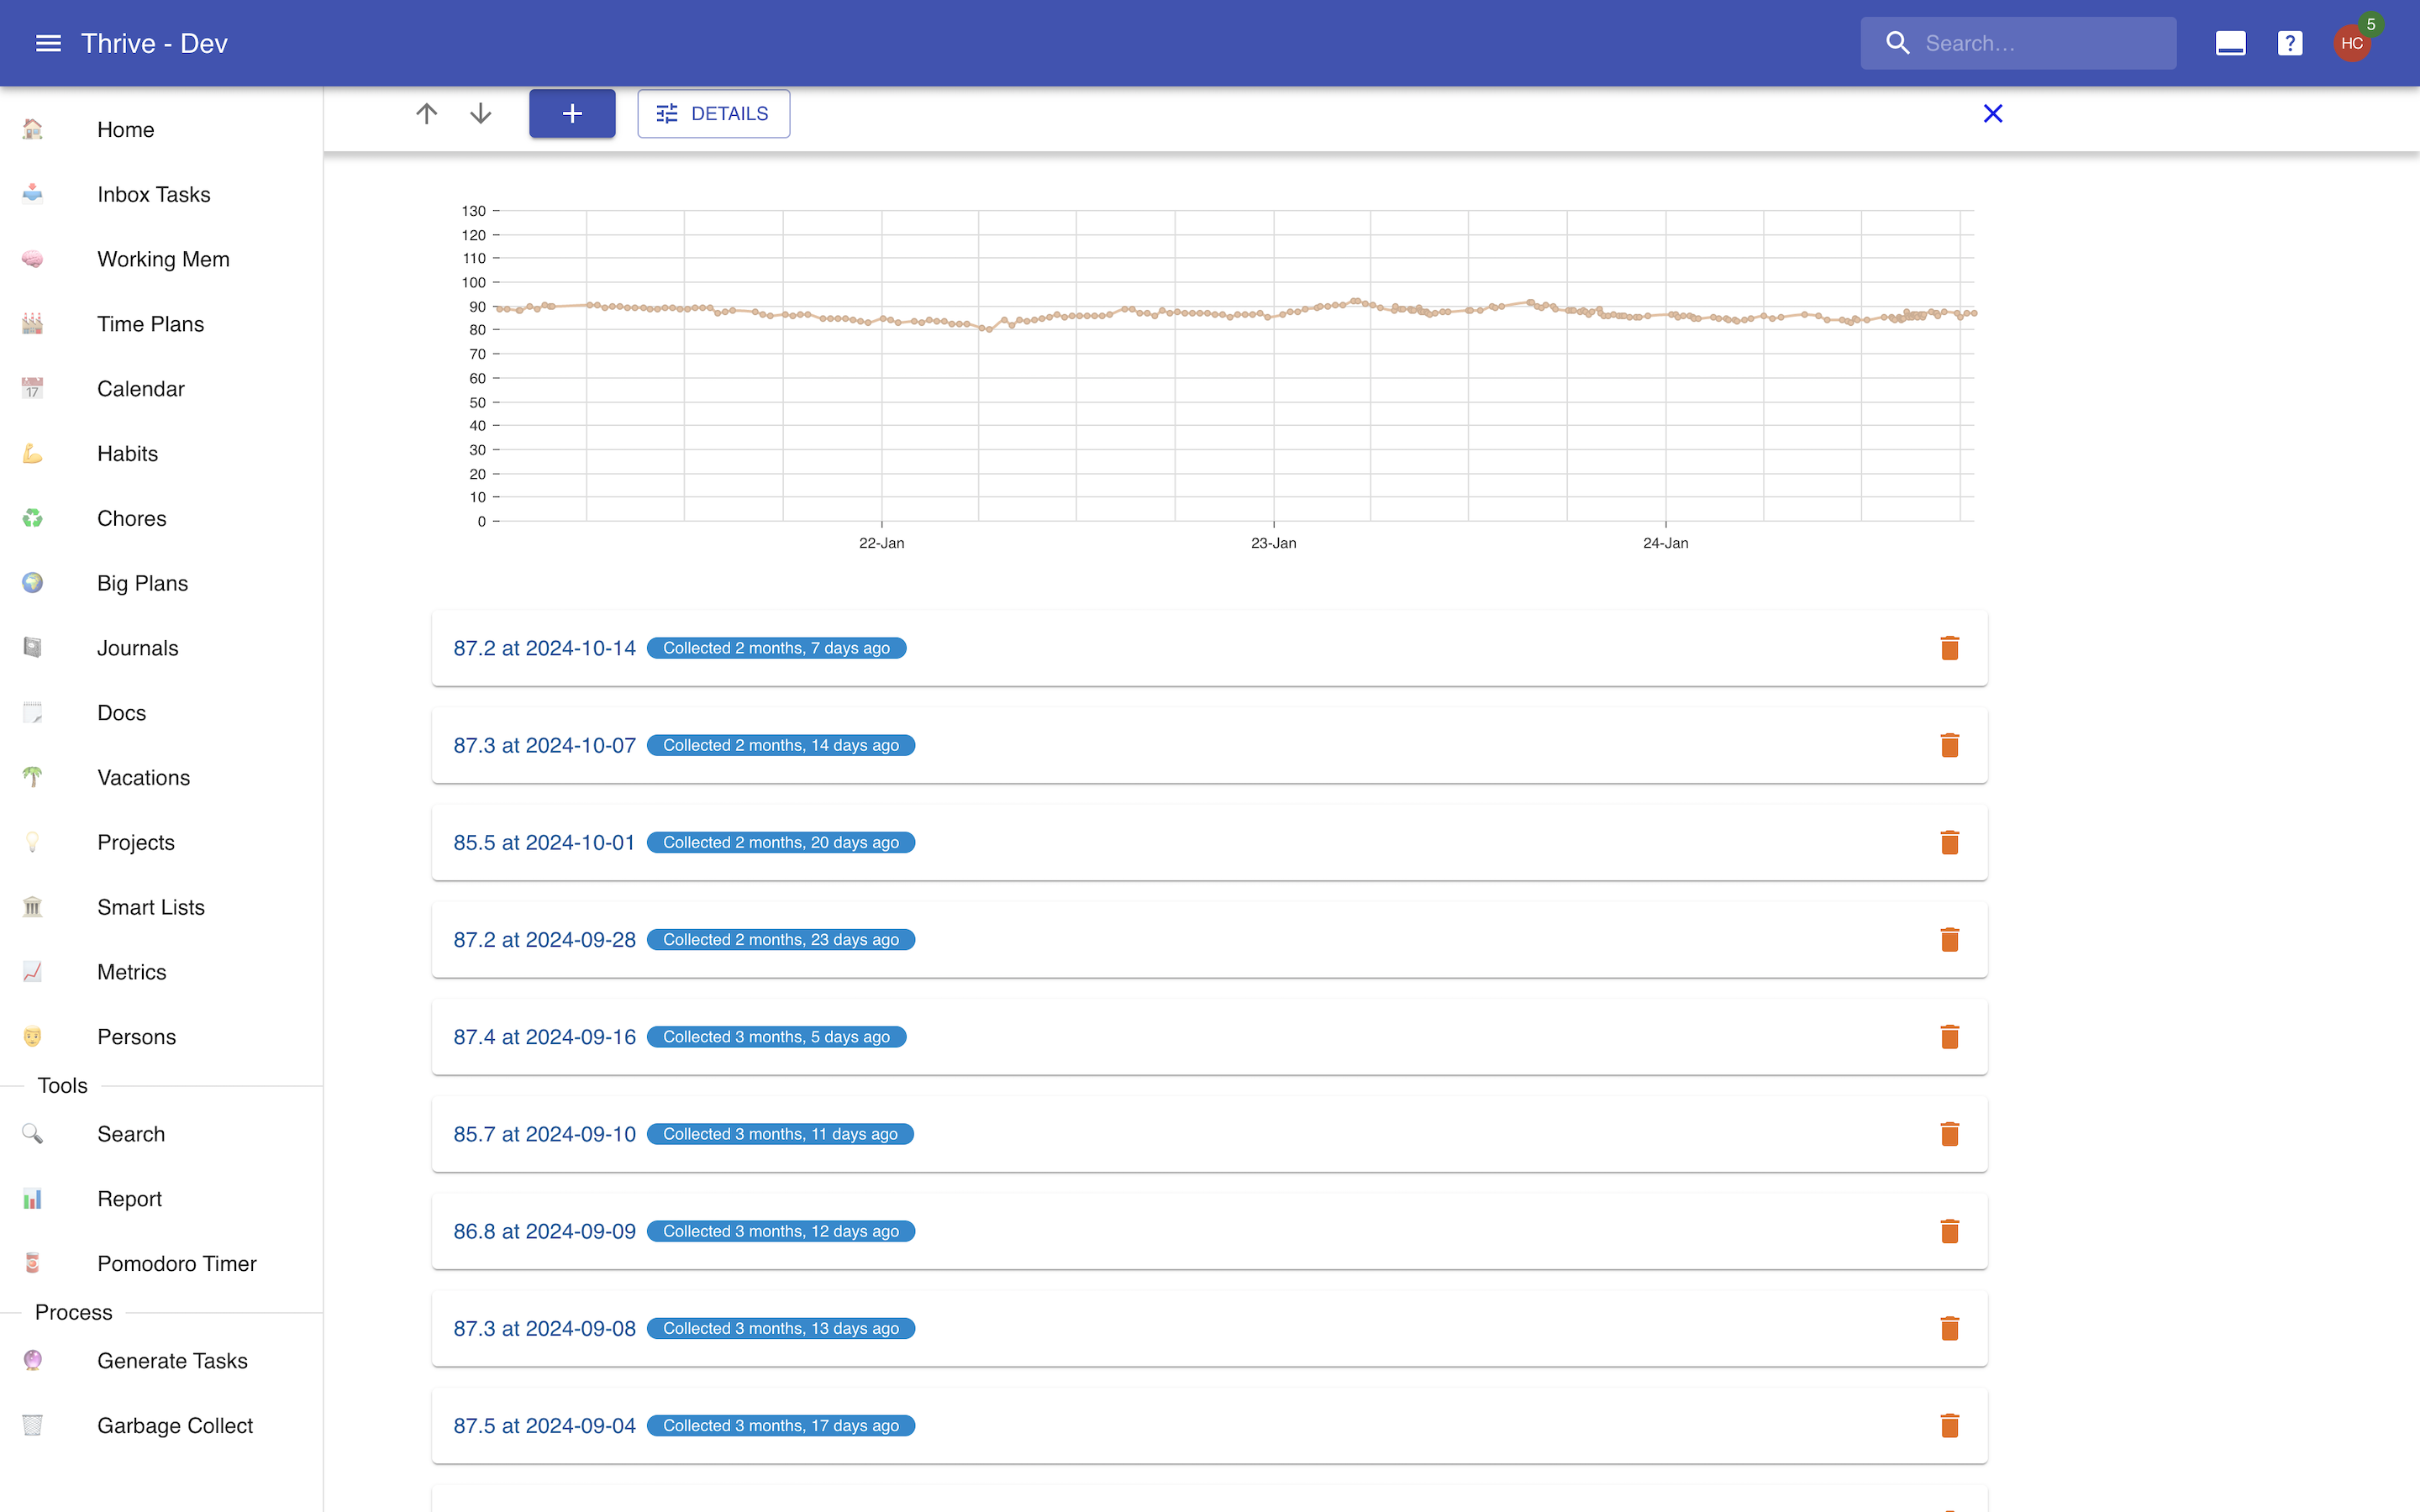The height and width of the screenshot is (1512, 2420).
Task: Select Garbage Collect under Process
Action: [174, 1425]
